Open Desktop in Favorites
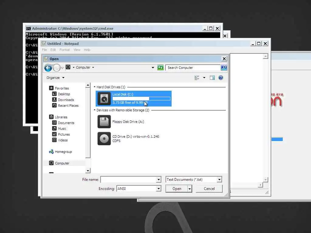 point(64,94)
